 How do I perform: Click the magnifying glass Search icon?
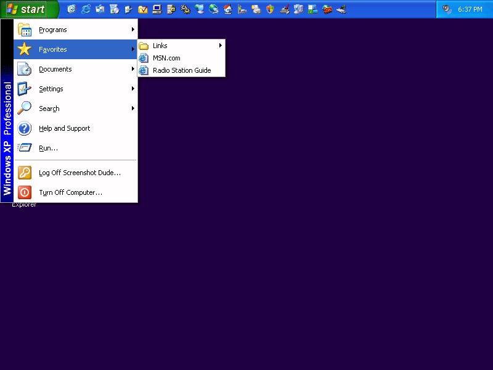tap(25, 109)
